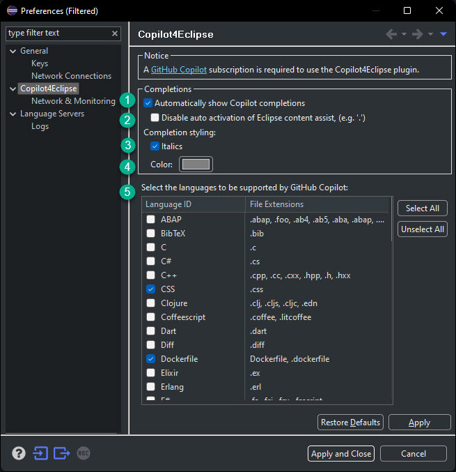Image resolution: width=456 pixels, height=472 pixels.
Task: Open the forward history dropdown arrow
Action: tap(430, 34)
